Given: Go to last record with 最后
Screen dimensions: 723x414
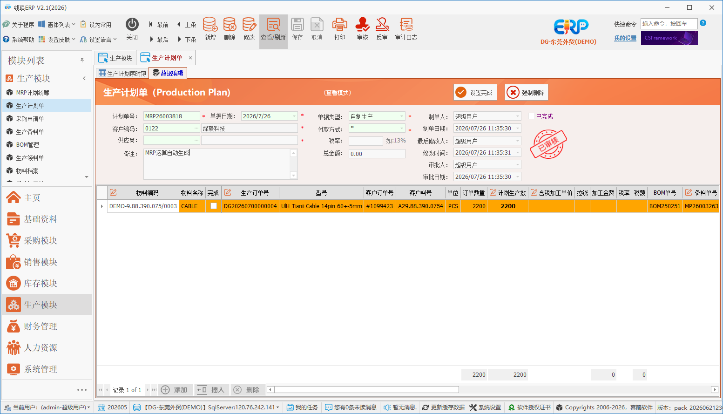Looking at the screenshot, I should coord(158,40).
